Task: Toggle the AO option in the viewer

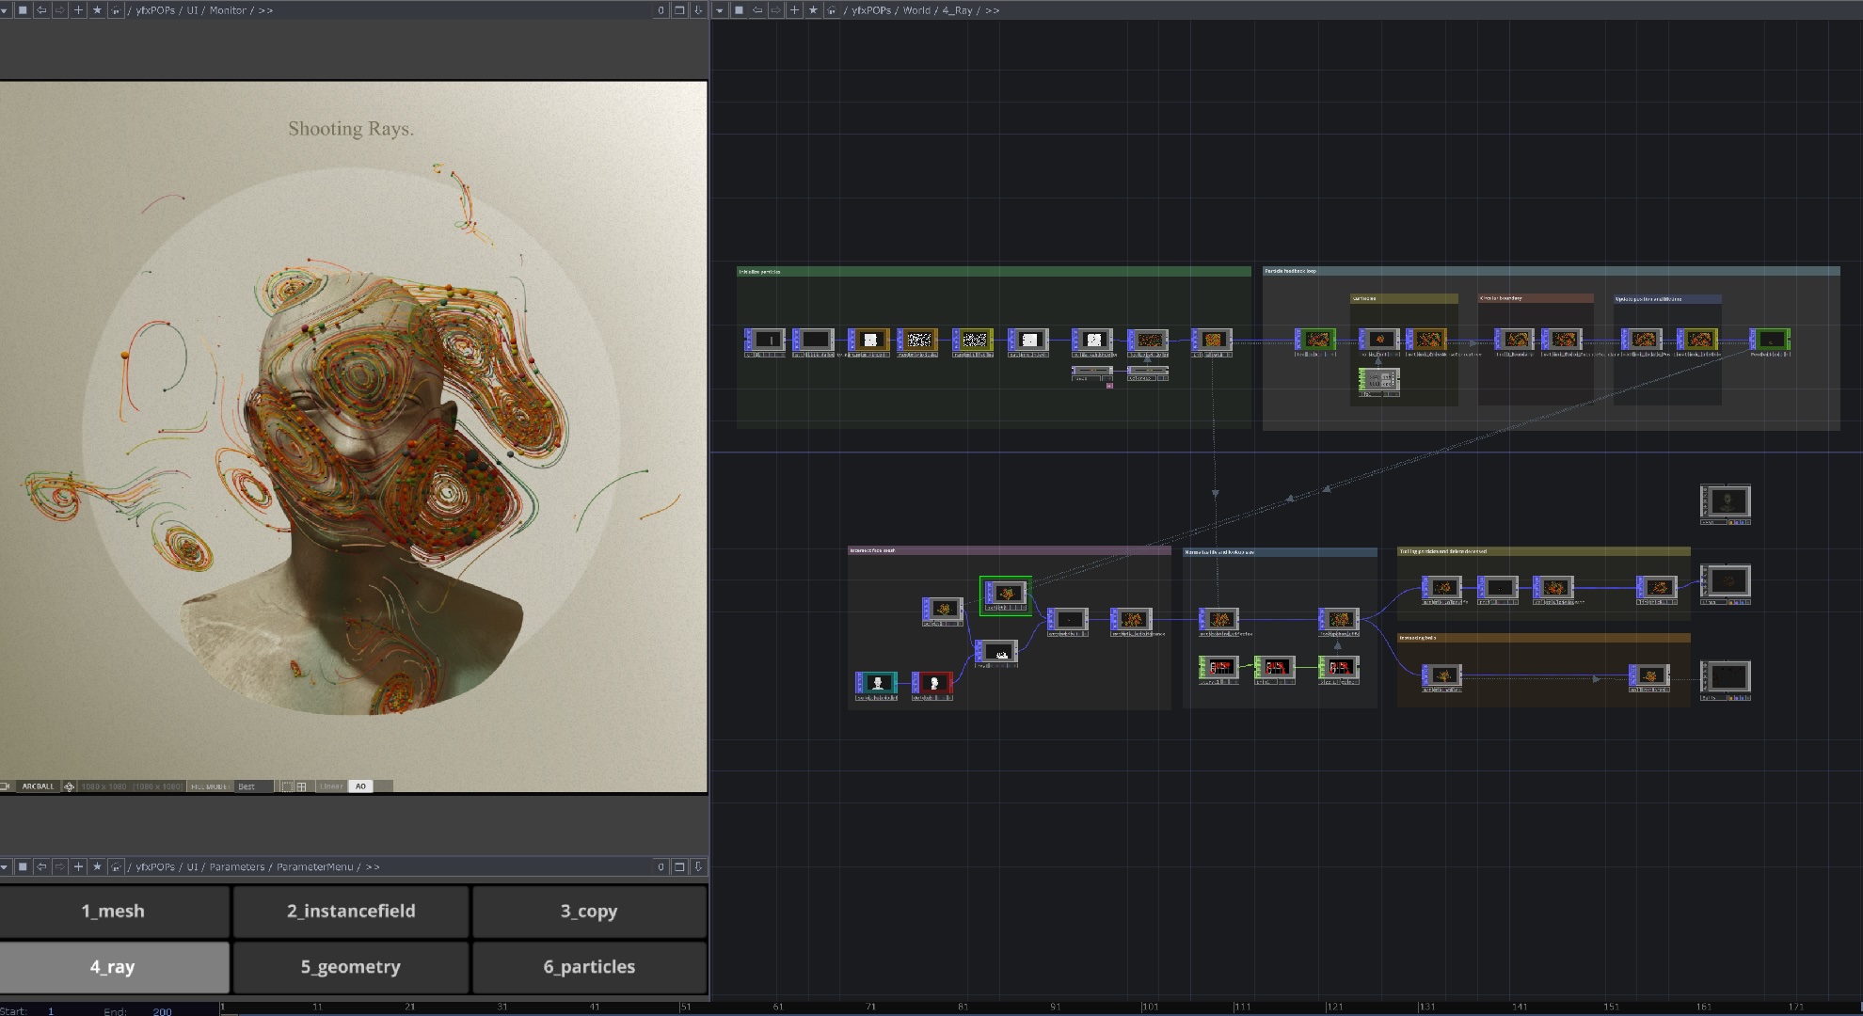Action: (x=360, y=786)
